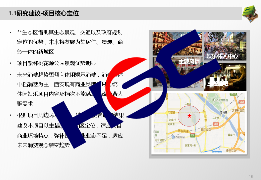Click the G30 highway badge on map
The height and width of the screenshot is (180, 261).
tap(192, 135)
